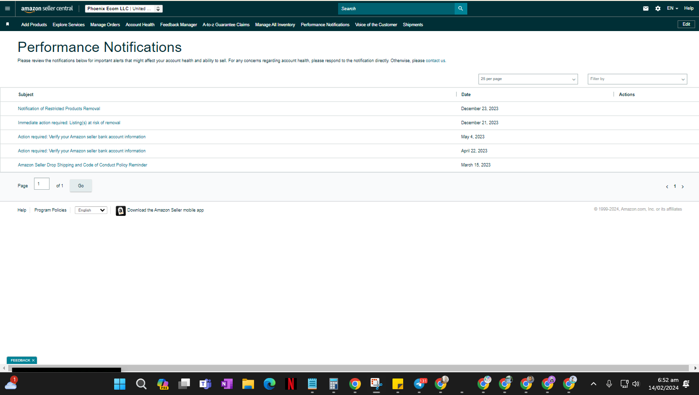Open Sticky Notes from the taskbar
This screenshot has width=699, height=395.
point(398,384)
